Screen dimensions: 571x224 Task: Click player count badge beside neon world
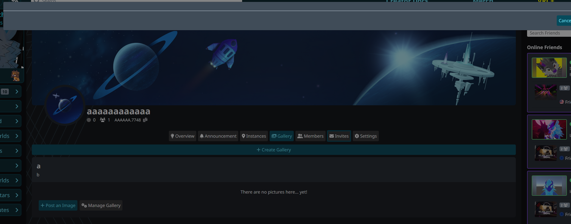564,88
